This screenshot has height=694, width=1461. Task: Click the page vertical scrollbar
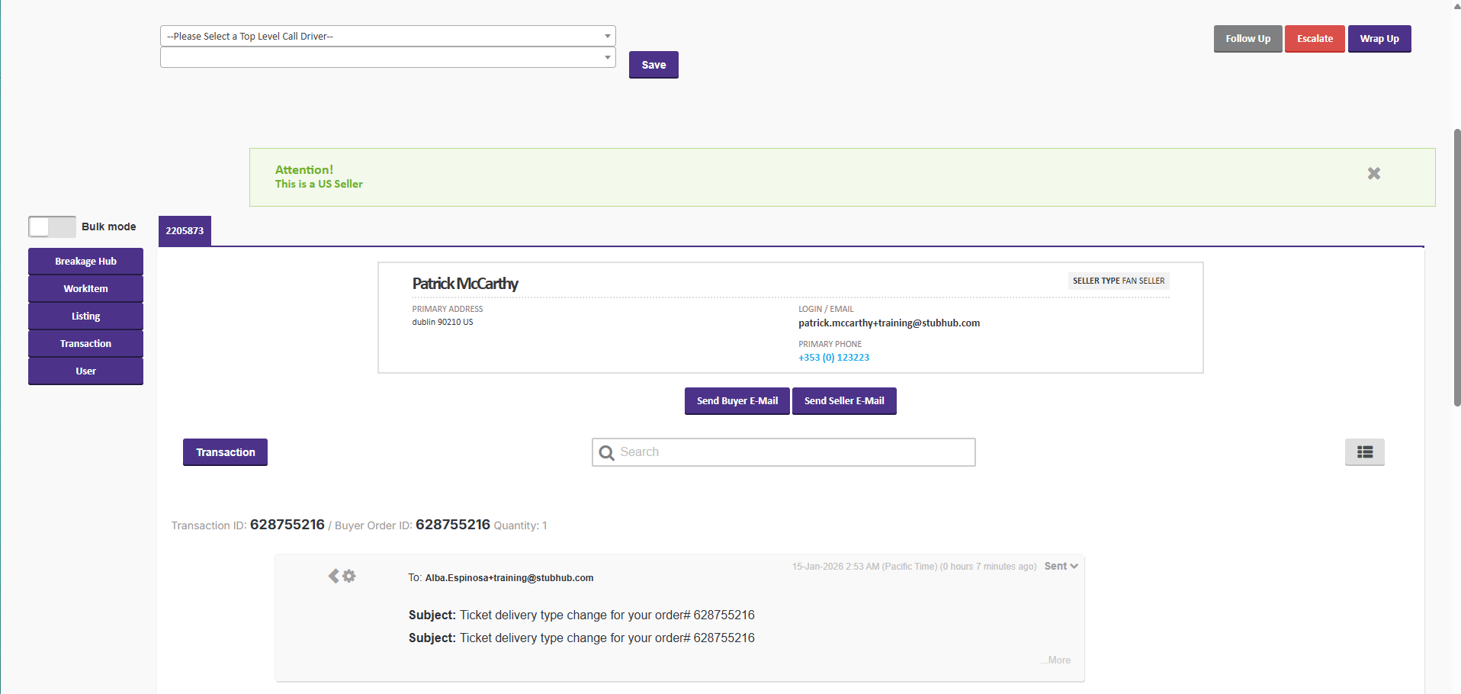coord(1456,267)
